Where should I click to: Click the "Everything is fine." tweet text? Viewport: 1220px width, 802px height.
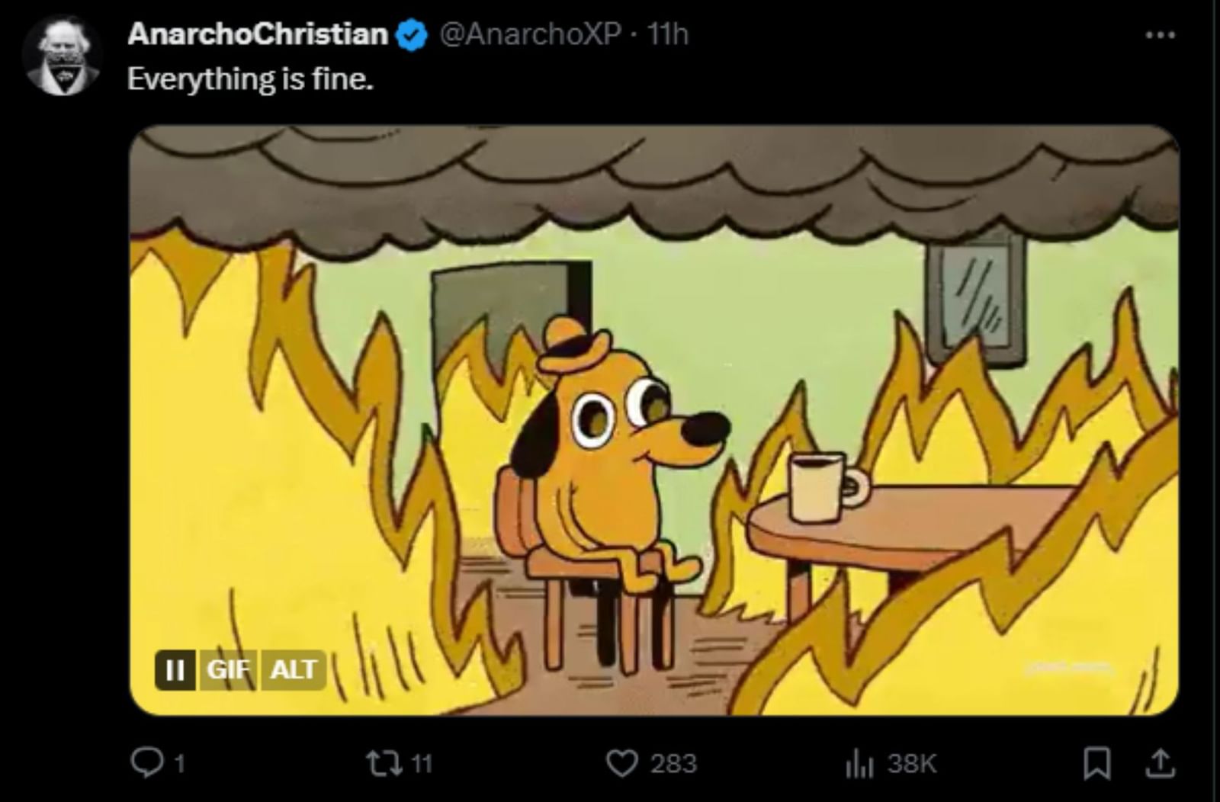coord(250,79)
